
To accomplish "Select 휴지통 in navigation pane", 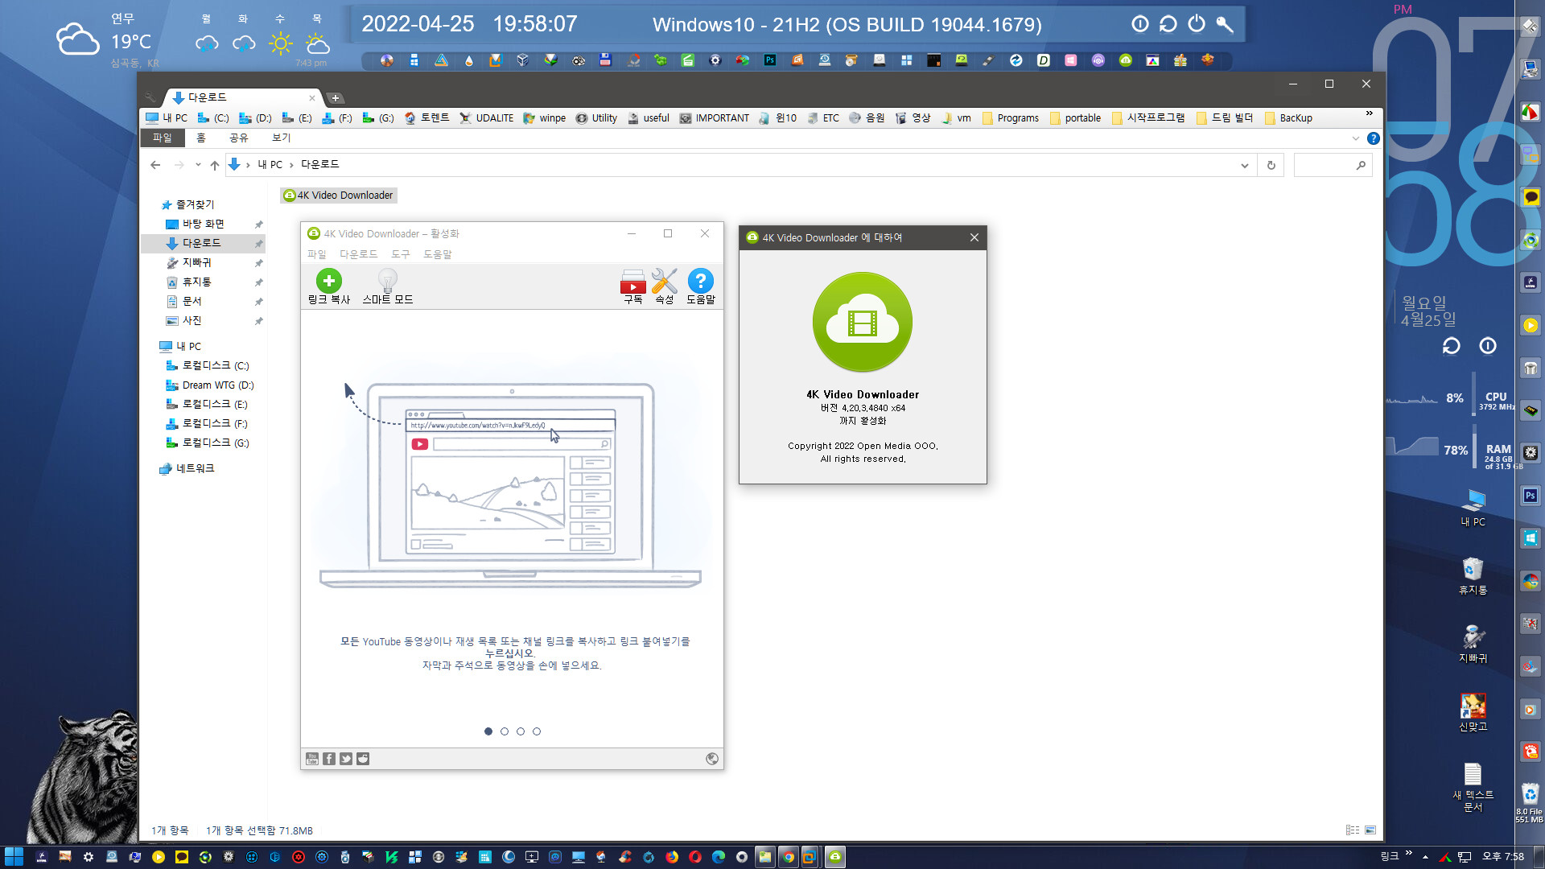I will (x=196, y=282).
